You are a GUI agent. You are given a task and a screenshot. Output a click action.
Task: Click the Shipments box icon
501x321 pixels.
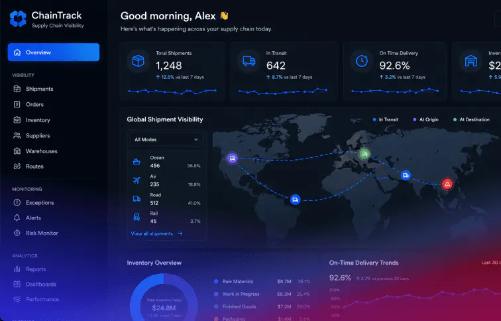tap(17, 89)
